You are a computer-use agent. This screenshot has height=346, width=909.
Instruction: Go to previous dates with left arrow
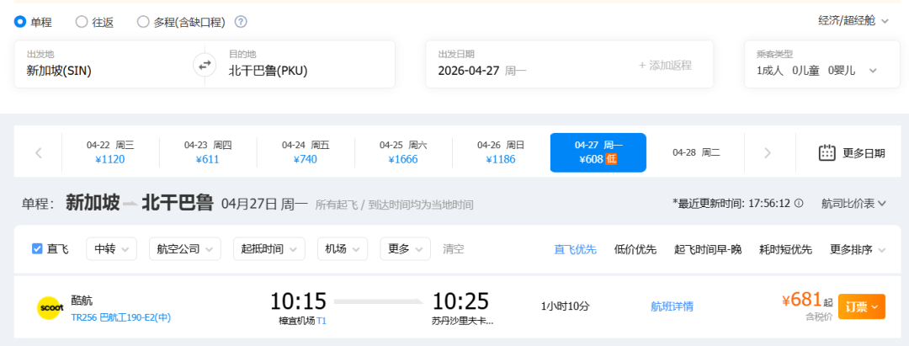39,152
